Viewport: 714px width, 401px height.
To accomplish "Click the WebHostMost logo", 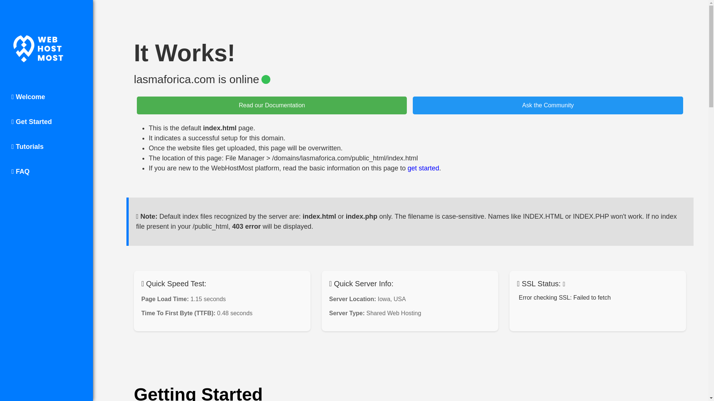I will [38, 49].
